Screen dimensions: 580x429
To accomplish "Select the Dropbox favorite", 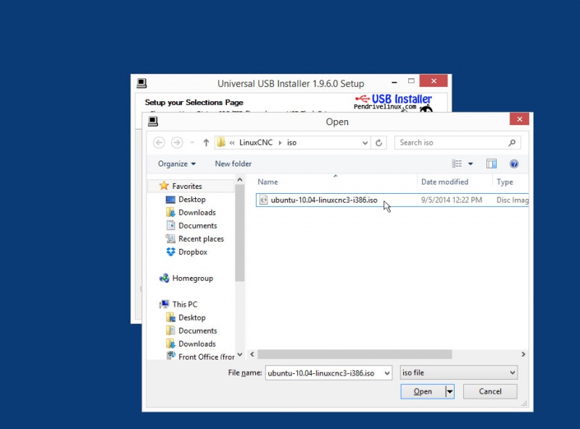I will [x=193, y=252].
